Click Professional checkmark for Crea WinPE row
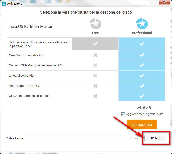Screen dimensions: 172x154 142,55
